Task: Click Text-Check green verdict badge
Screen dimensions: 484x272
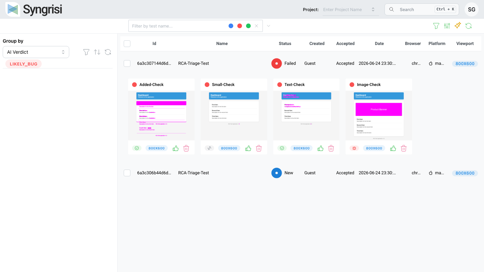Action: (x=282, y=148)
